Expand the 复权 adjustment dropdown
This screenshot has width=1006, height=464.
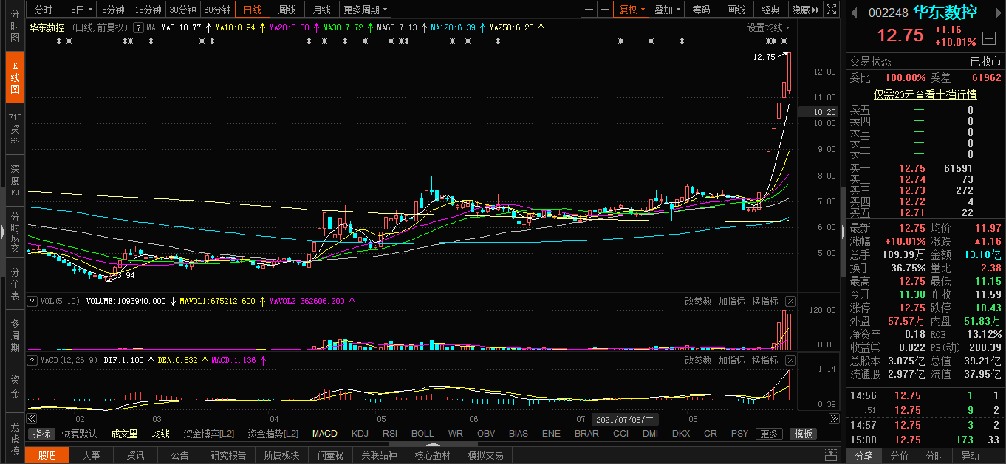click(x=632, y=10)
